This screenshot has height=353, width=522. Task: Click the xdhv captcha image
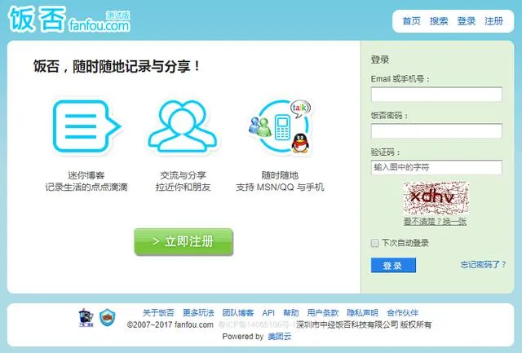click(x=436, y=198)
